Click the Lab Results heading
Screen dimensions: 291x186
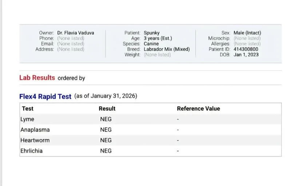(x=37, y=78)
